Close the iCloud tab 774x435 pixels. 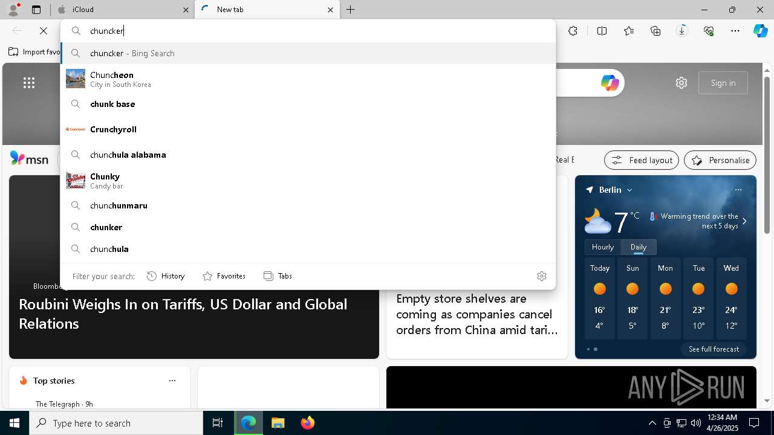(186, 10)
